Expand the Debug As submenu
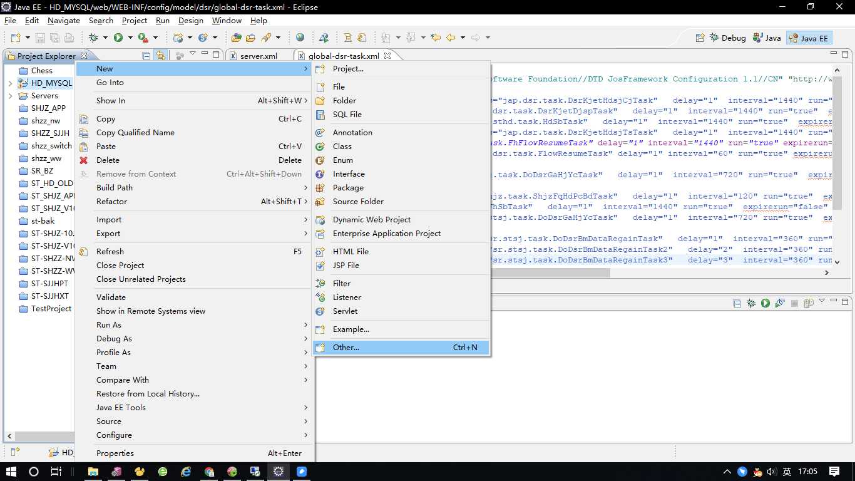This screenshot has height=481, width=855. point(194,338)
